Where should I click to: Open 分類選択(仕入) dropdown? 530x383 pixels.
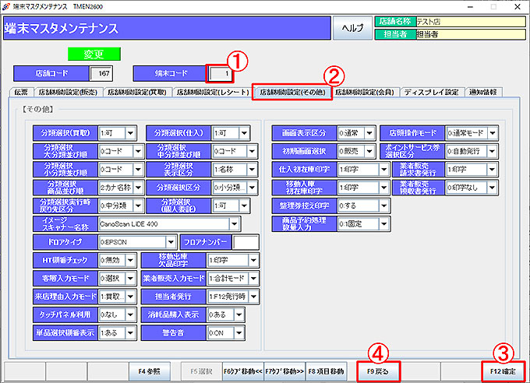[x=244, y=133]
